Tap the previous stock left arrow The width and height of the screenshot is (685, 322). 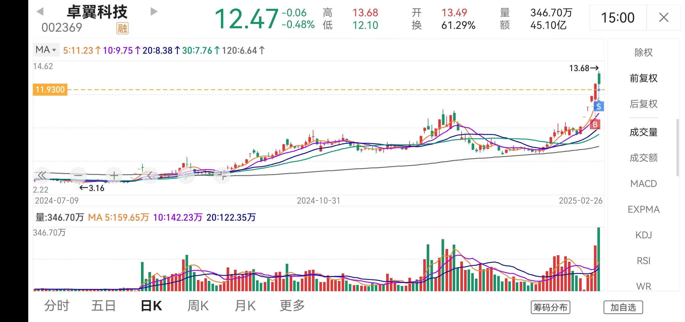click(x=40, y=12)
